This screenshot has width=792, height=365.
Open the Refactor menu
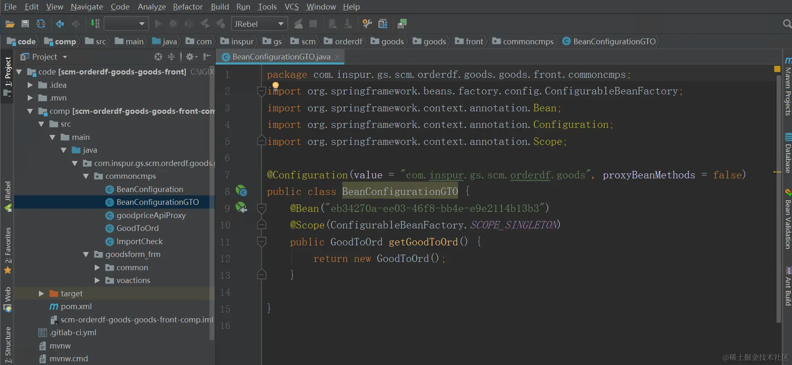188,7
